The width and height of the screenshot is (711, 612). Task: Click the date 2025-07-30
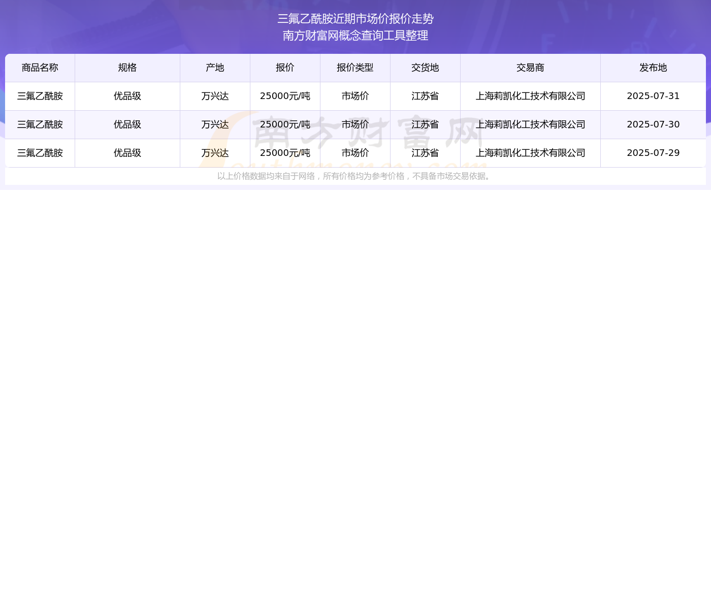(653, 124)
